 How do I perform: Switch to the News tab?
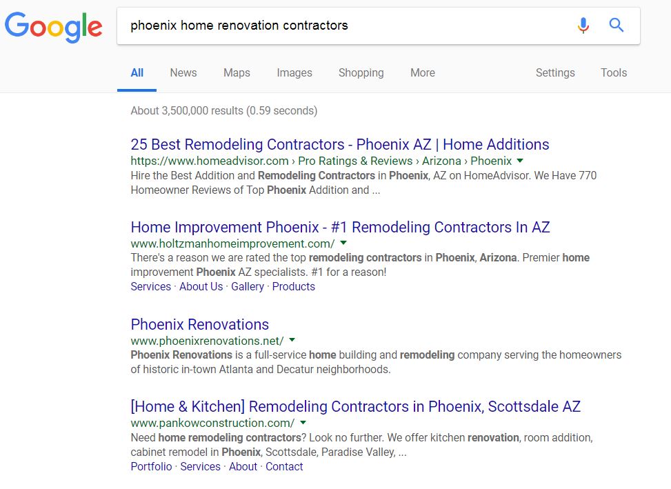[183, 72]
